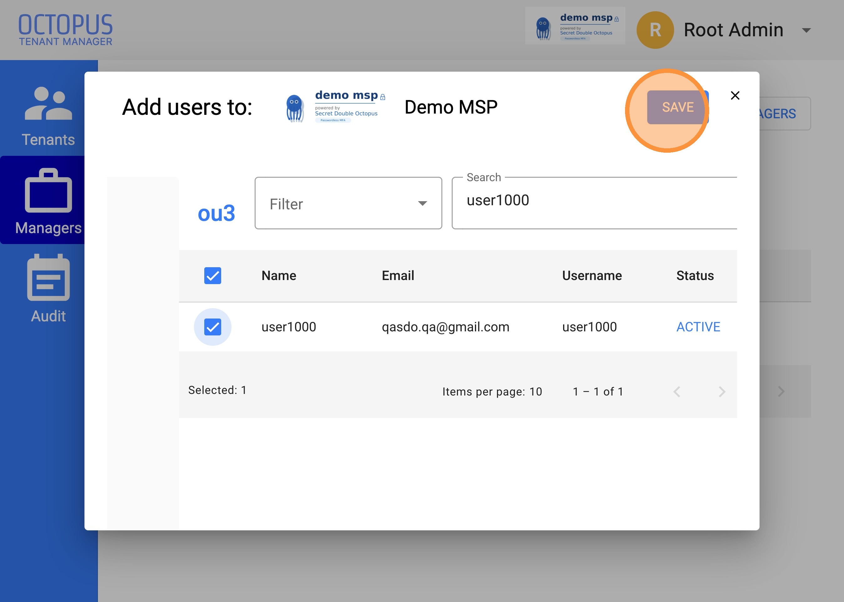Select the Managers briefcase icon
Viewport: 844px width, 602px height.
pos(48,190)
